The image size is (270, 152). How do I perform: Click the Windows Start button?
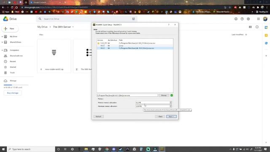(x=3, y=149)
